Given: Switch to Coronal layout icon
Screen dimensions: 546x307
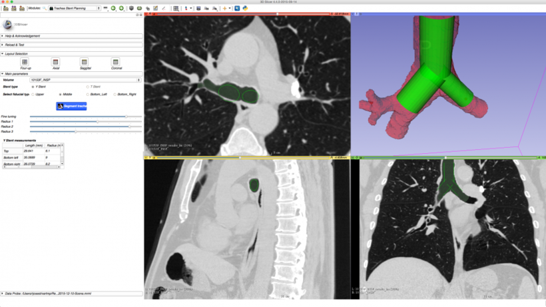Looking at the screenshot, I should [x=116, y=62].
